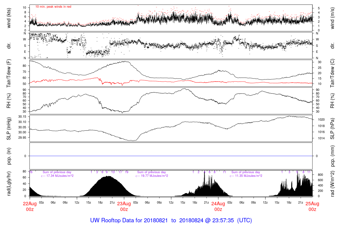Click the '29.95' pressure tick value
Viewport: 342px width, 234px height.
tap(22, 138)
